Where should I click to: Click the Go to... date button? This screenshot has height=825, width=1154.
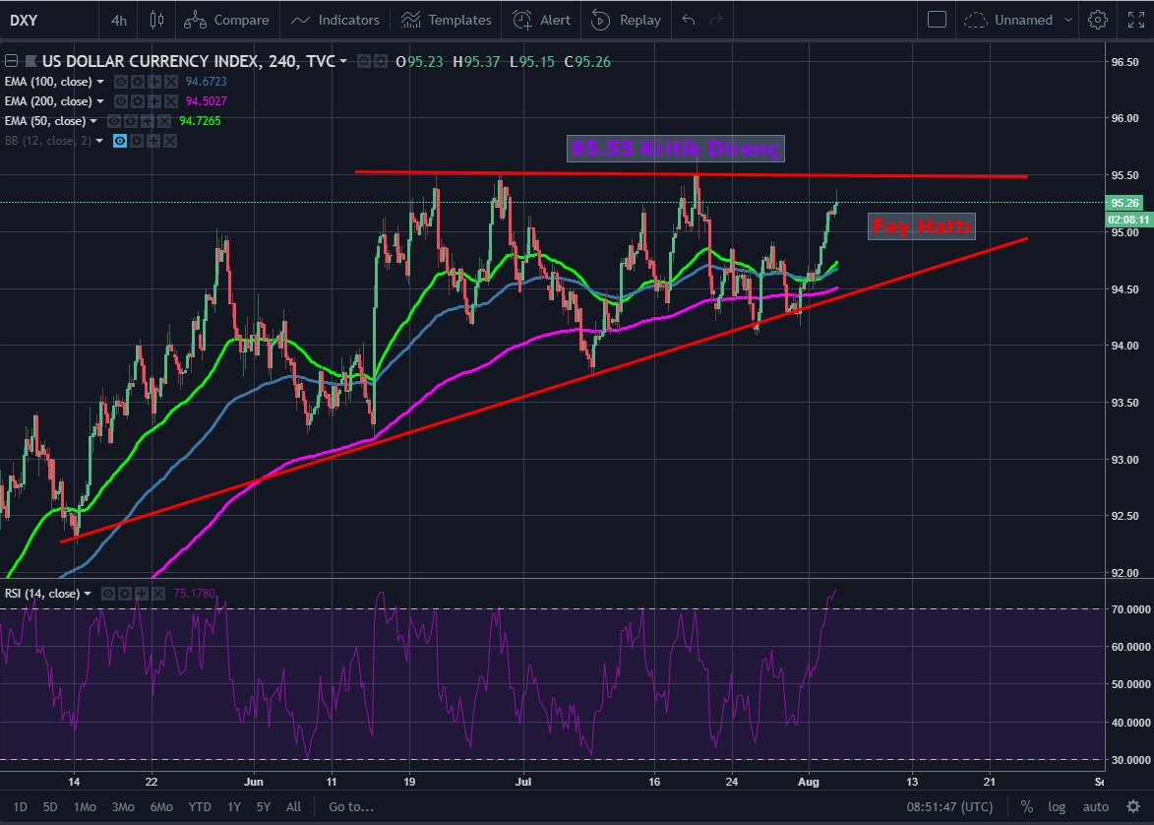pyautogui.click(x=351, y=806)
